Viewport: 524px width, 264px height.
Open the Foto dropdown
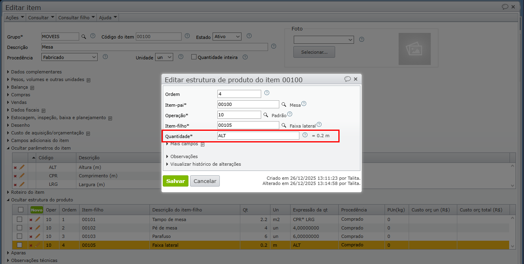(323, 40)
